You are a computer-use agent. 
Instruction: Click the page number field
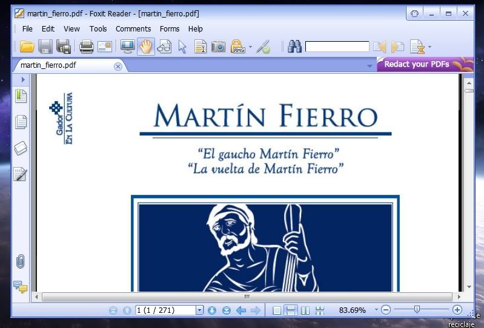coord(166,310)
